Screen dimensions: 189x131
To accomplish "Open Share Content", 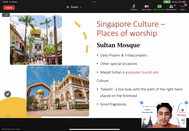I will (x=159, y=7).
